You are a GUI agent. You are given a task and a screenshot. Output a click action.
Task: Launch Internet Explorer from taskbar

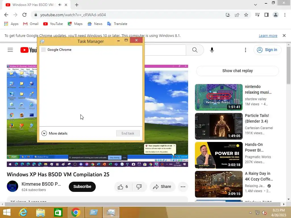click(23, 212)
